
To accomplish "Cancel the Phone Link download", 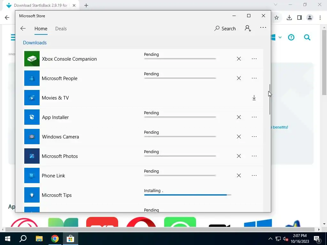I will click(239, 175).
